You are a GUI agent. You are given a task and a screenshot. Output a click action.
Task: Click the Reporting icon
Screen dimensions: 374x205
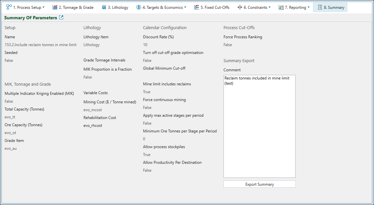tap(281, 7)
